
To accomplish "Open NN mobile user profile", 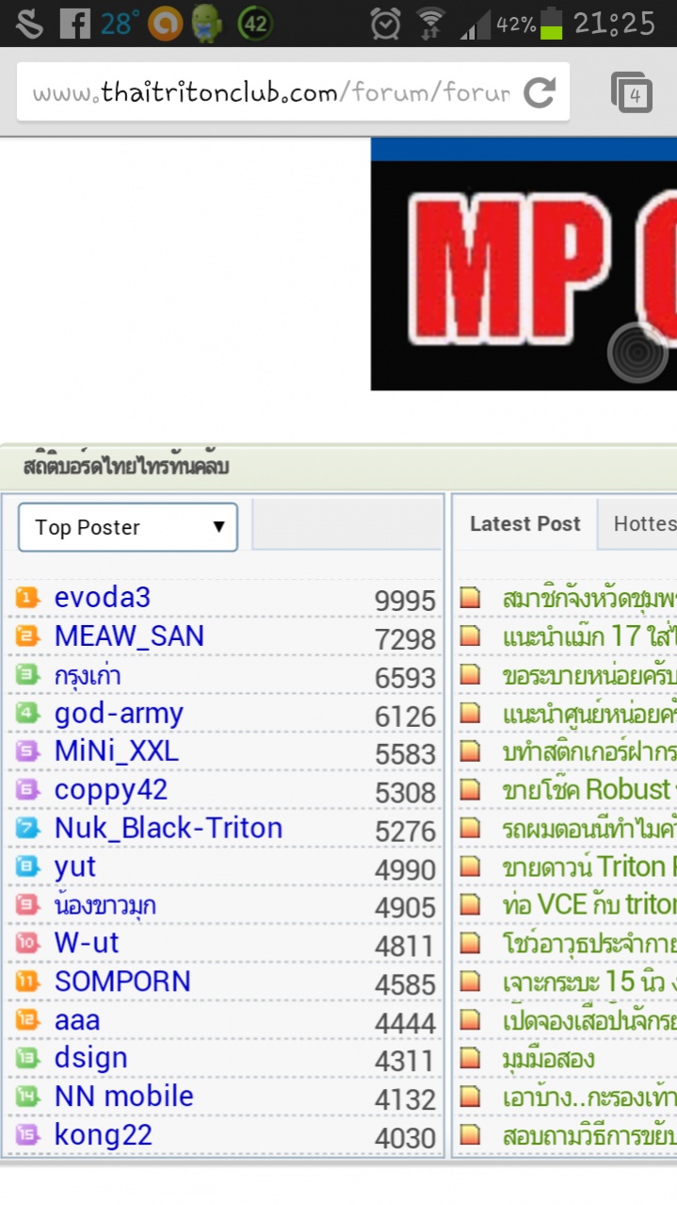I will click(124, 1097).
